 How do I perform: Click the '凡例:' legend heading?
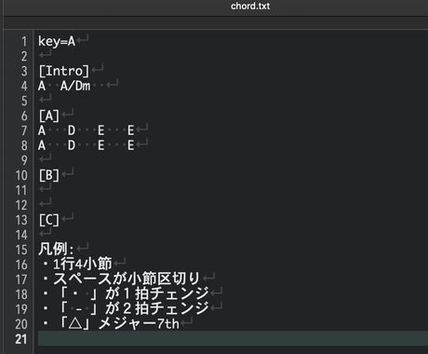pyautogui.click(x=56, y=249)
